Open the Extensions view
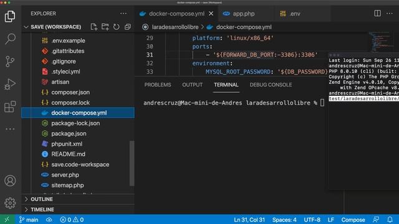 coord(10,106)
